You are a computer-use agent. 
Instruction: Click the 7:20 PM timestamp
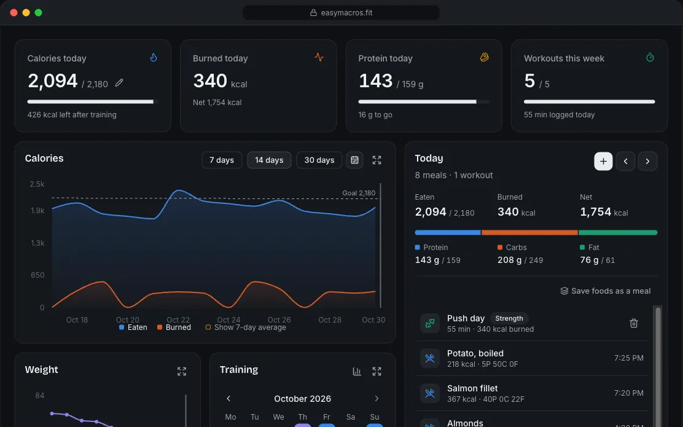coord(628,393)
